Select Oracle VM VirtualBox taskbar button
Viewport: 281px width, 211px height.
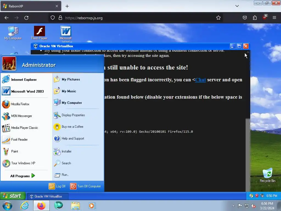pyautogui.click(x=48, y=196)
